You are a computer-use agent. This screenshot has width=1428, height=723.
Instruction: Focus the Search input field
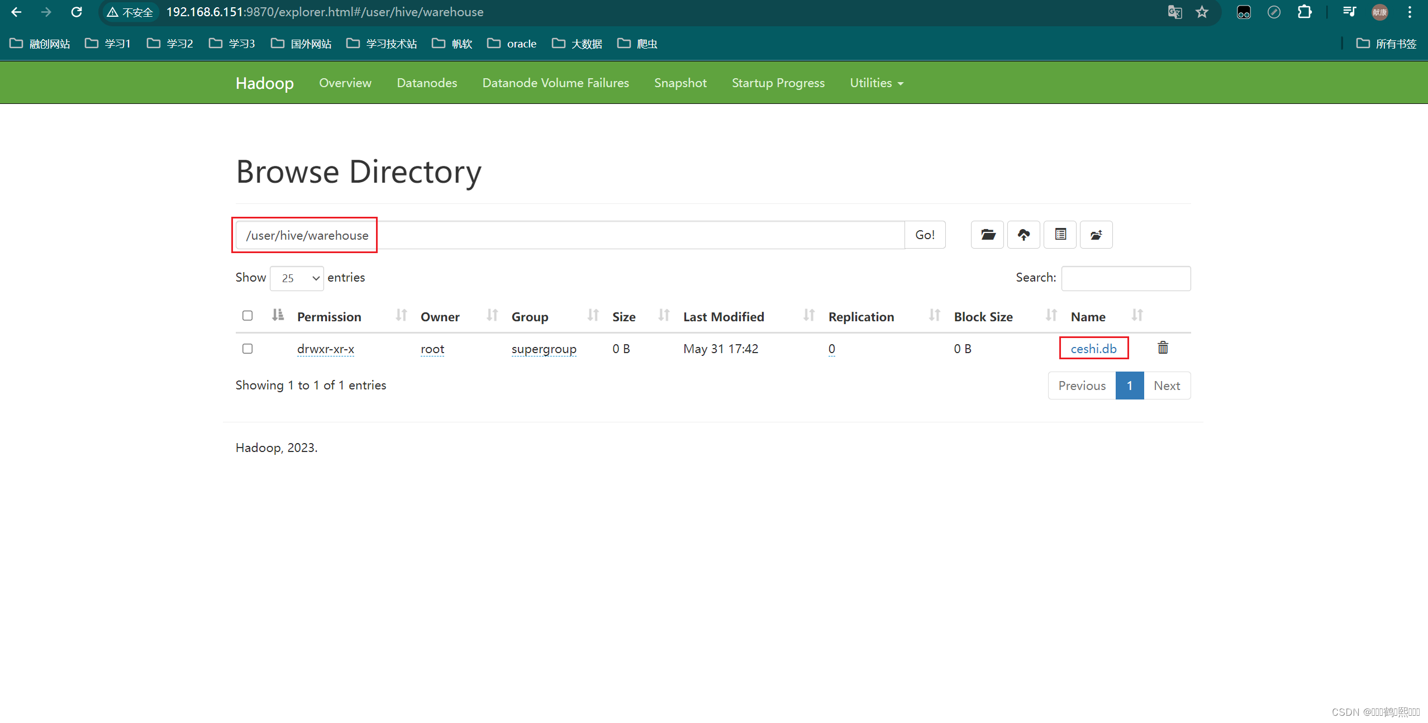(x=1126, y=278)
